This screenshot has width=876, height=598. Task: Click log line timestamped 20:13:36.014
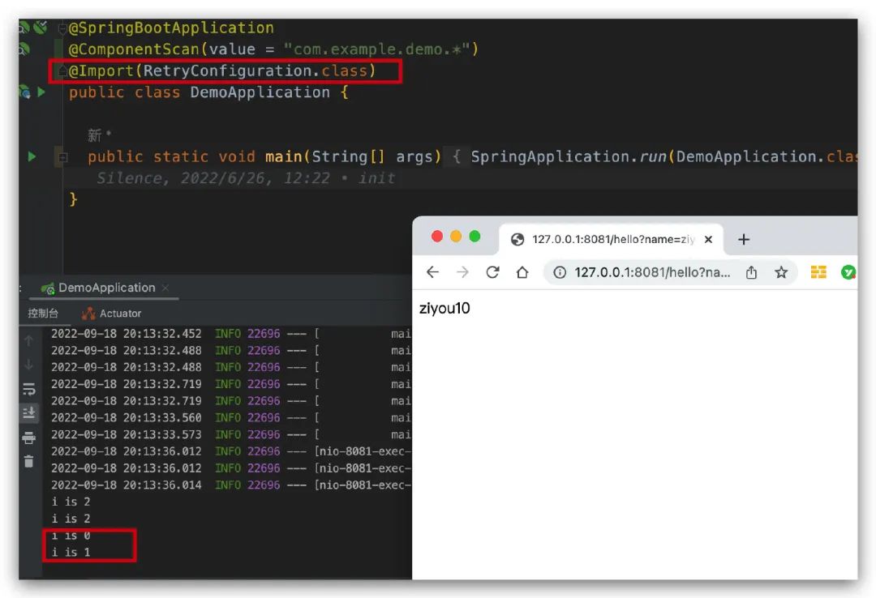[x=230, y=485]
